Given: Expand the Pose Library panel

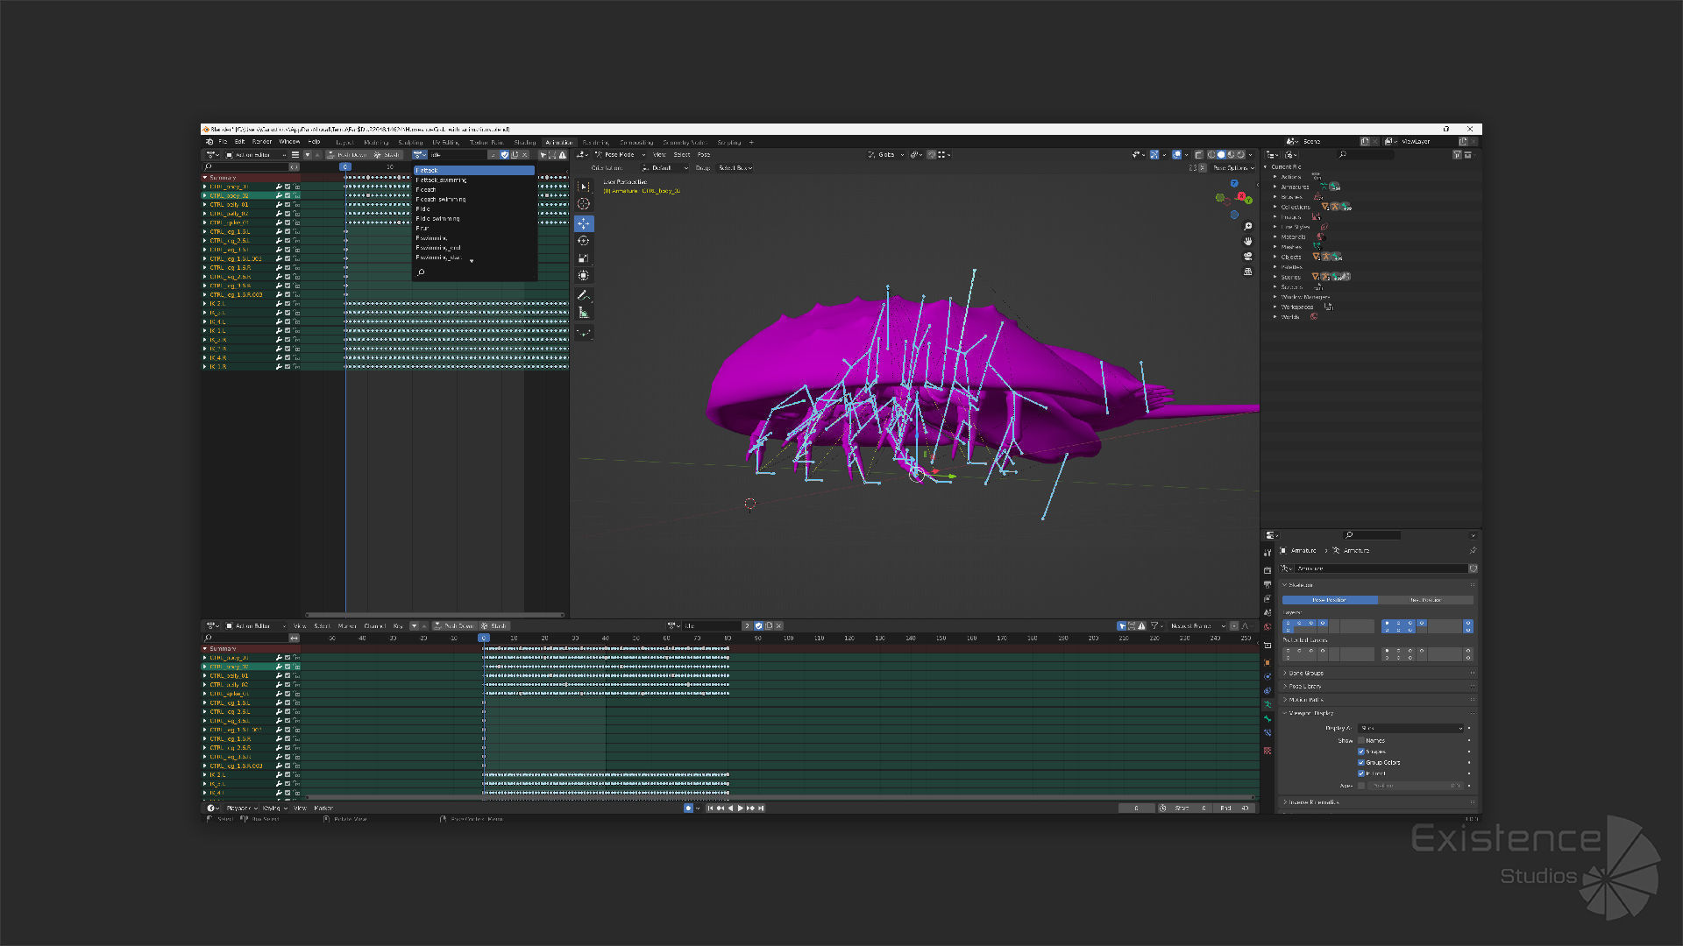Looking at the screenshot, I should pos(1379,687).
